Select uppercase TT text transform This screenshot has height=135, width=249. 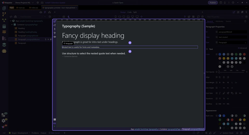[x=220, y=98]
